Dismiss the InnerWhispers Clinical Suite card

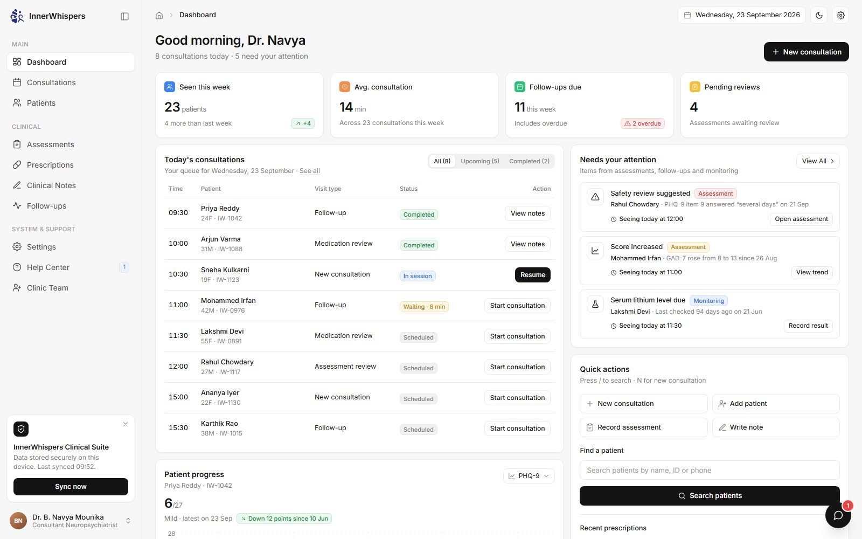coord(126,424)
